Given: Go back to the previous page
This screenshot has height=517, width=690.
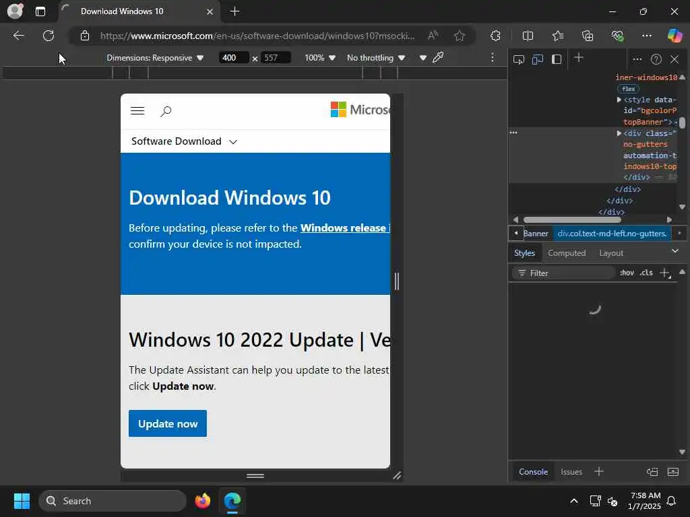Looking at the screenshot, I should coord(18,36).
